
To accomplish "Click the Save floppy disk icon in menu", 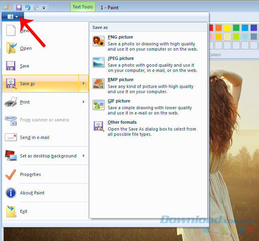I will [x=11, y=66].
